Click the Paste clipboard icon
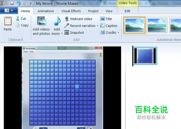This screenshot has height=129, width=181. point(8,21)
